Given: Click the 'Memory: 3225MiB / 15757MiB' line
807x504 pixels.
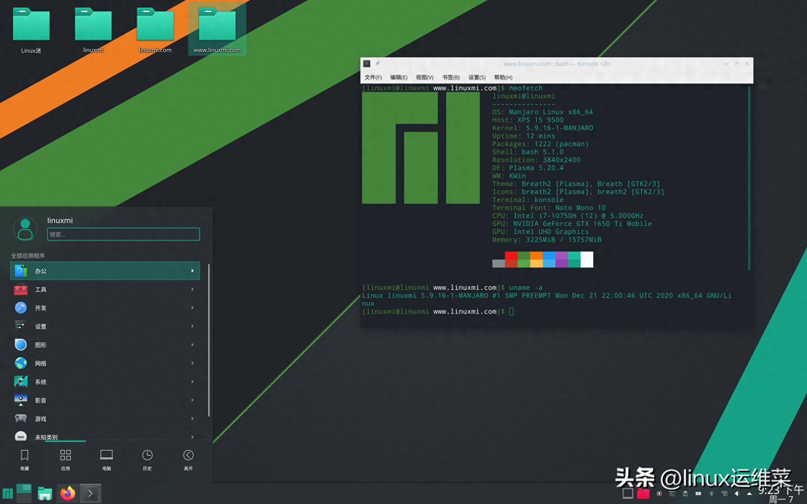Looking at the screenshot, I should tap(546, 240).
